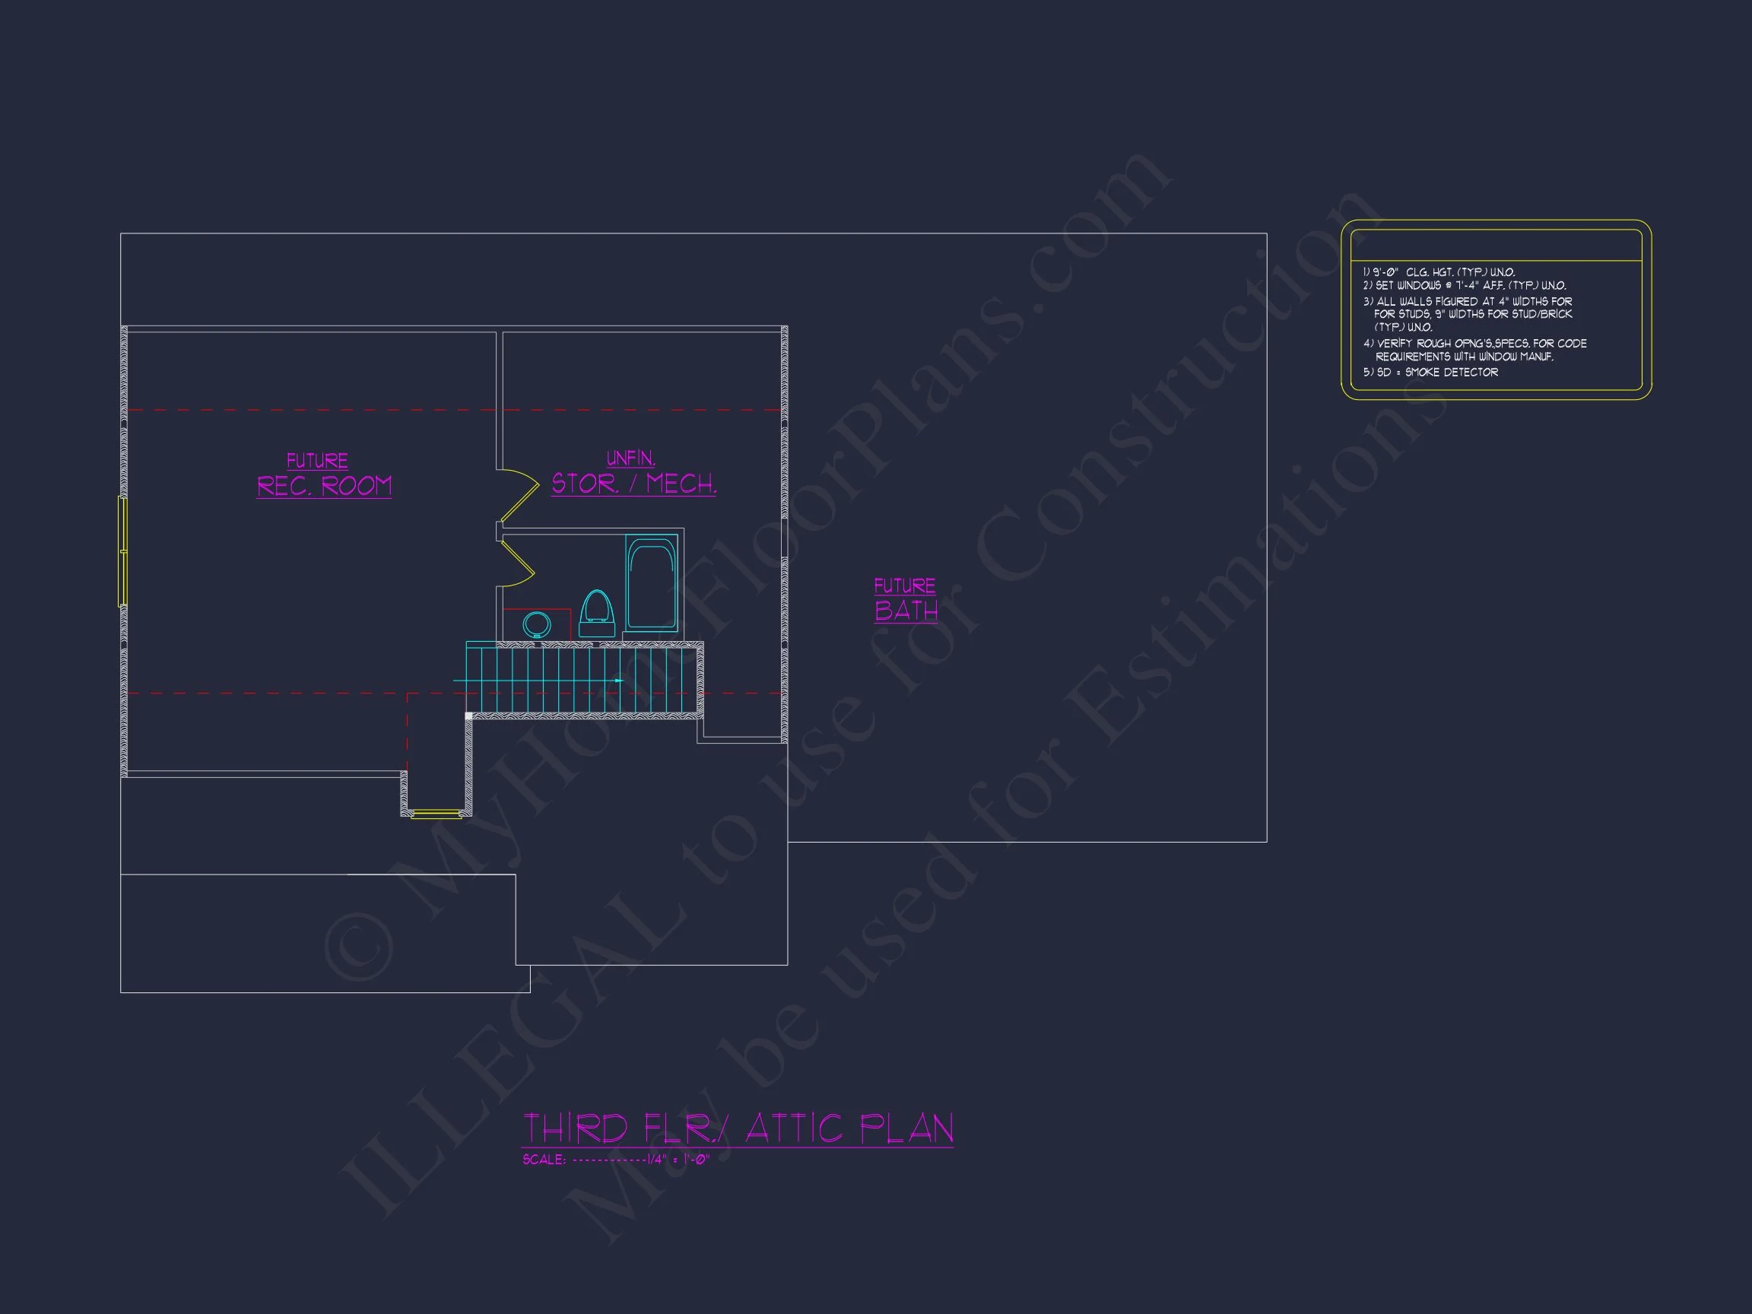This screenshot has height=1314, width=1752.
Task: Click the bathtub fixture outline
Action: coord(651,584)
